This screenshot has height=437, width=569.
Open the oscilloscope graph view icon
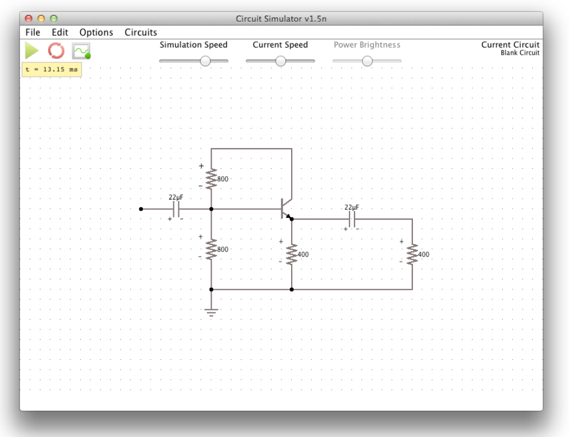click(81, 51)
